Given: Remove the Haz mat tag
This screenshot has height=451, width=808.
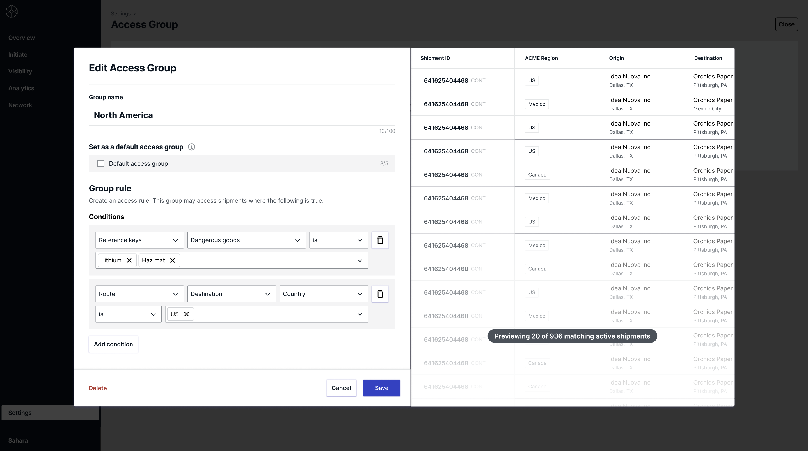Looking at the screenshot, I should coord(173,260).
